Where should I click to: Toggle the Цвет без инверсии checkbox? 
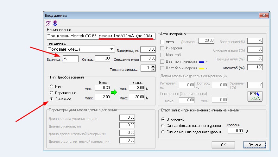(162, 68)
